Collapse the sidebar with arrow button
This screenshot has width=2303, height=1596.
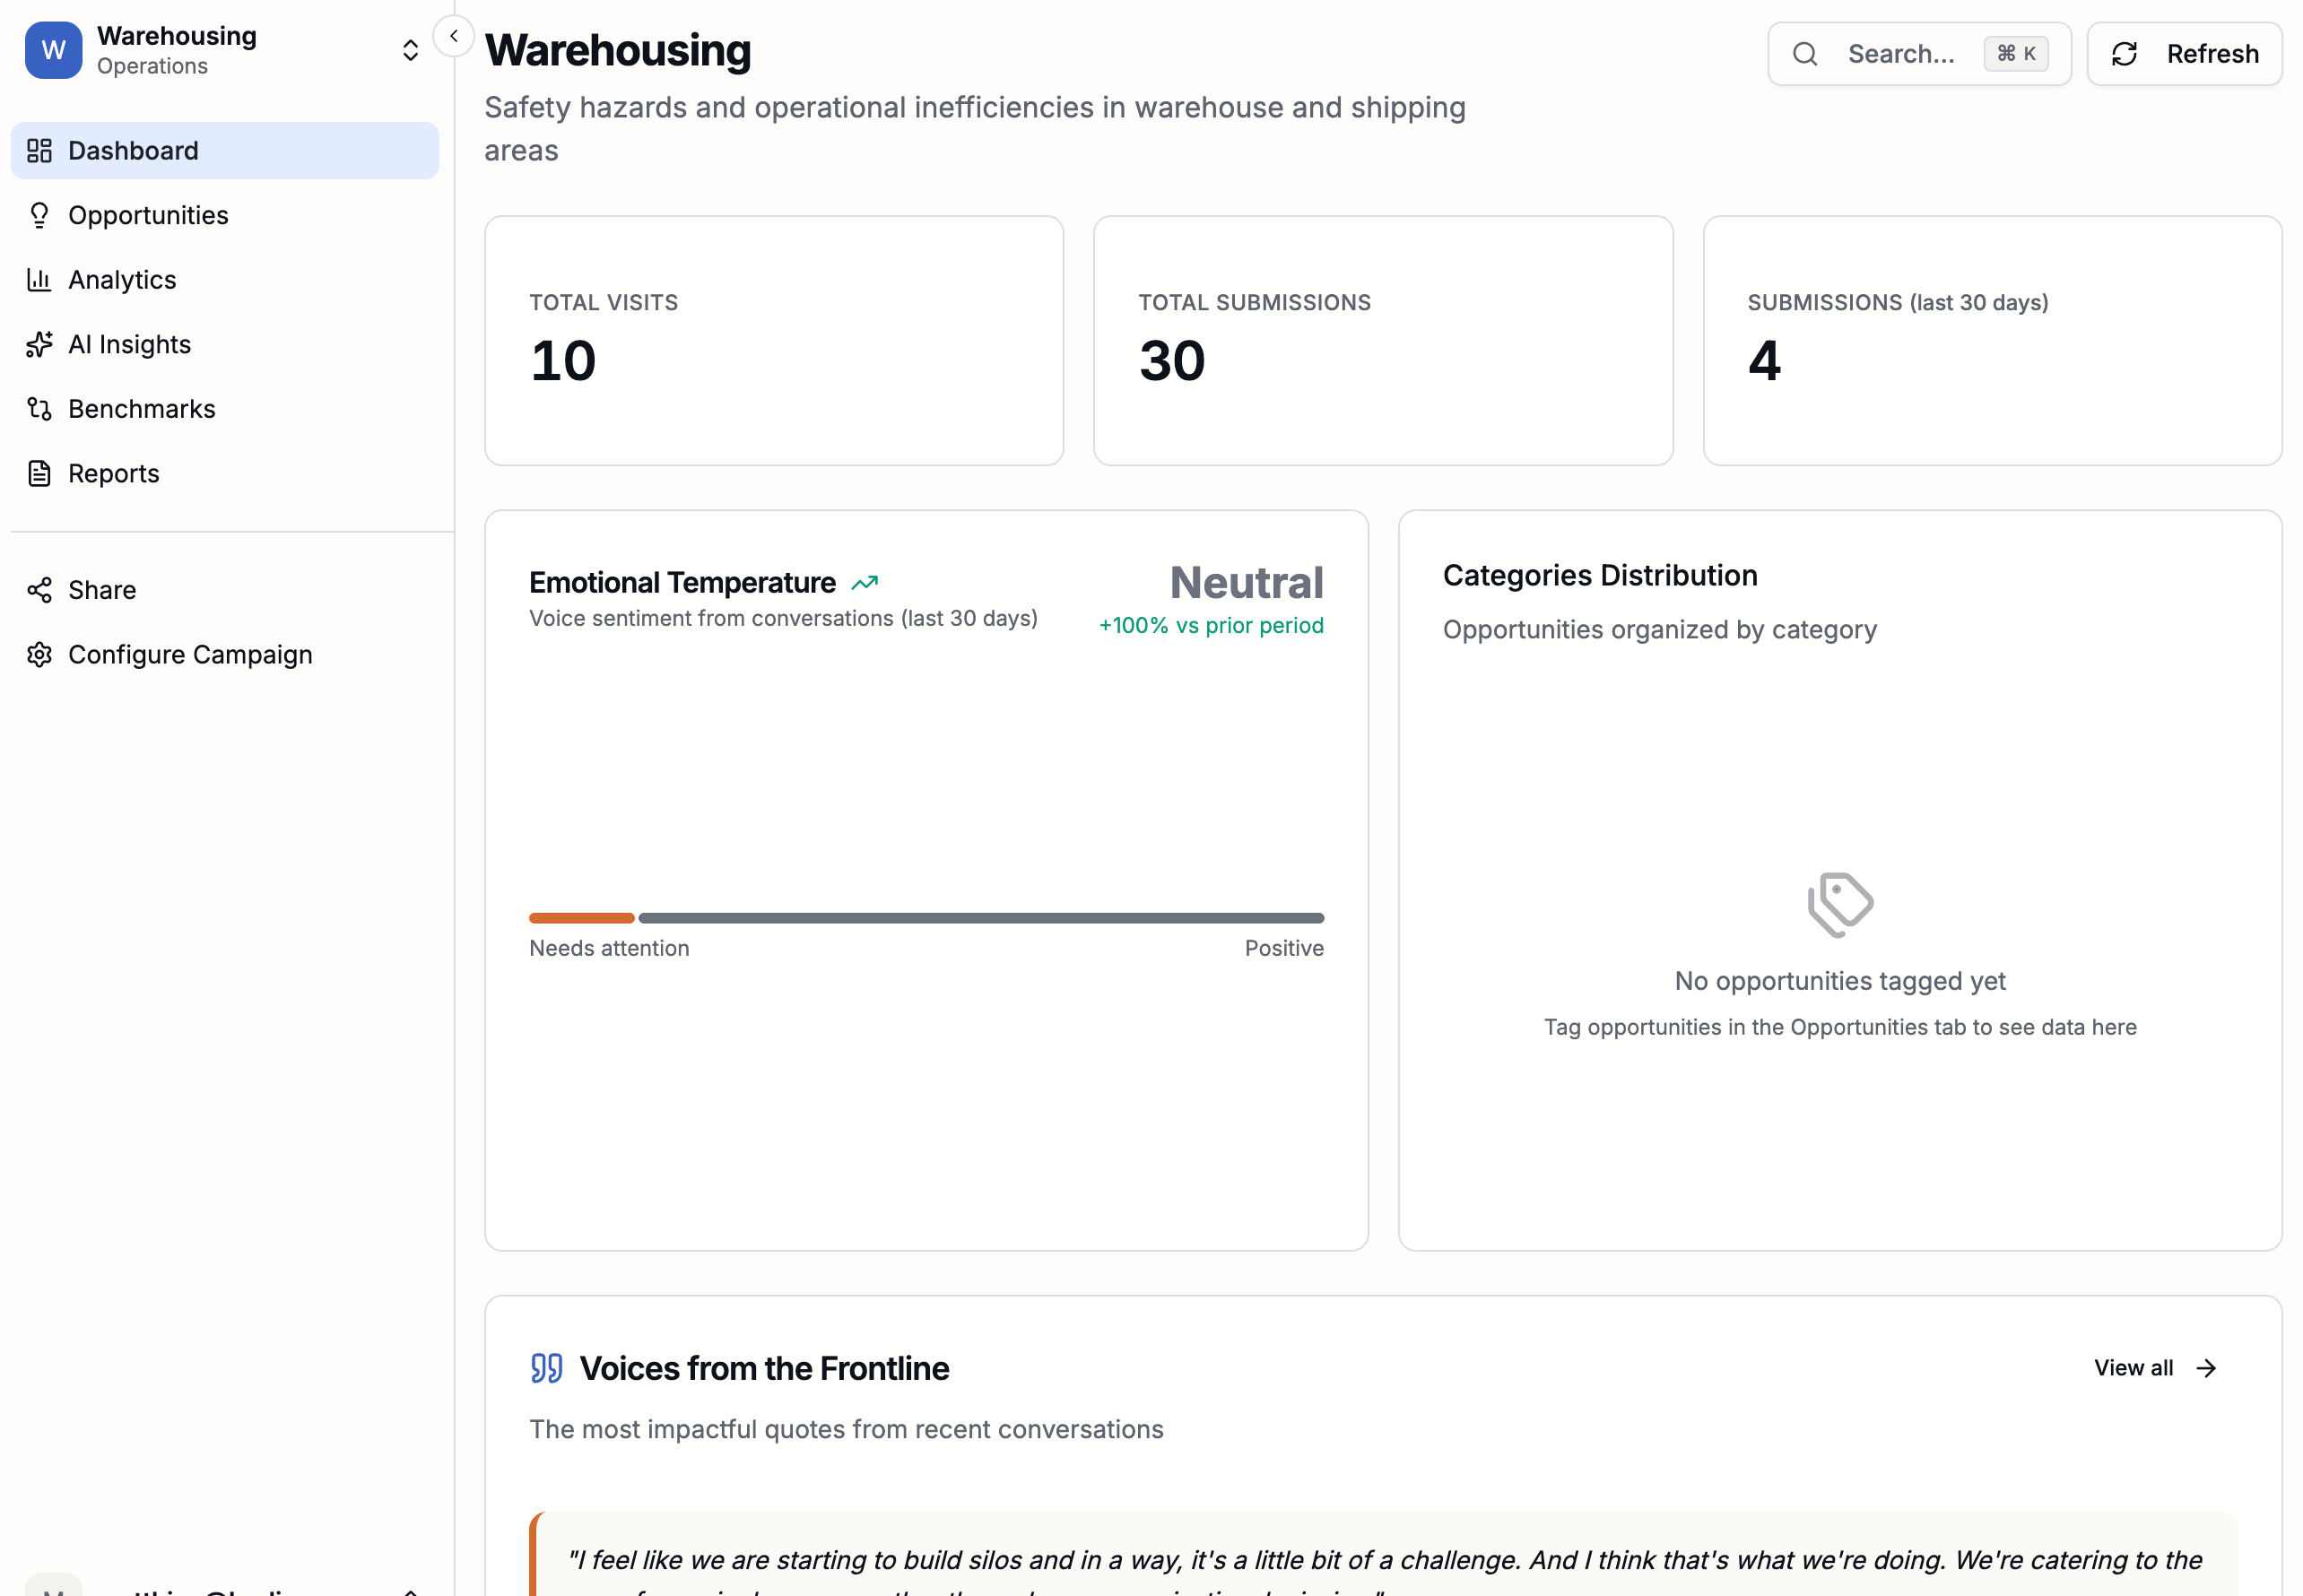click(454, 36)
